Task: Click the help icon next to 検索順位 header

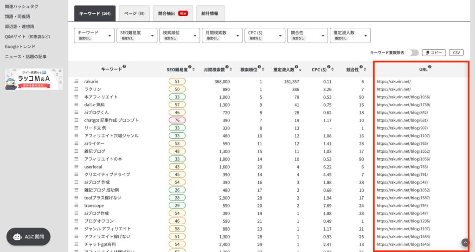Action: coord(259,67)
